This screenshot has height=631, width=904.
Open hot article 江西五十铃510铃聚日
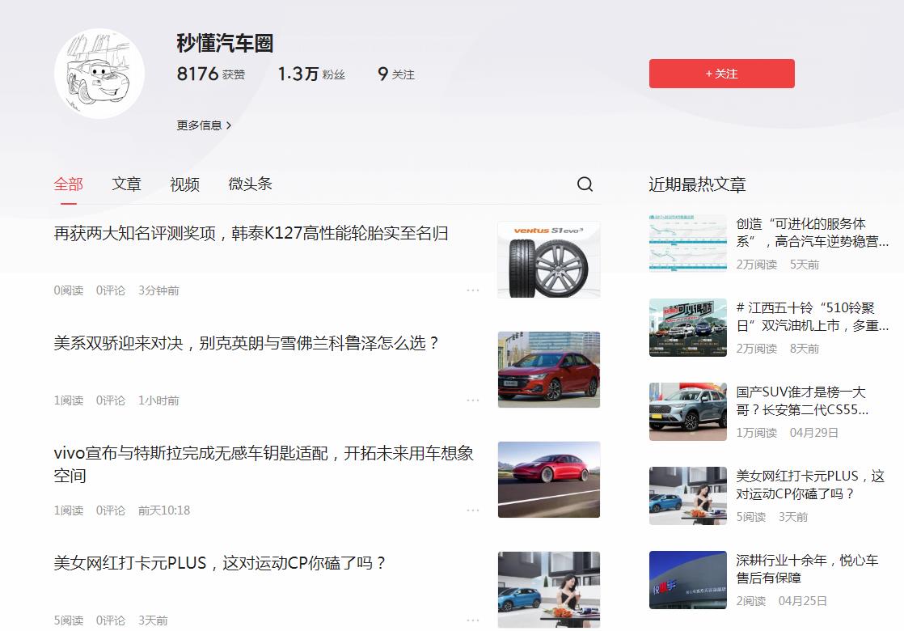(x=812, y=316)
